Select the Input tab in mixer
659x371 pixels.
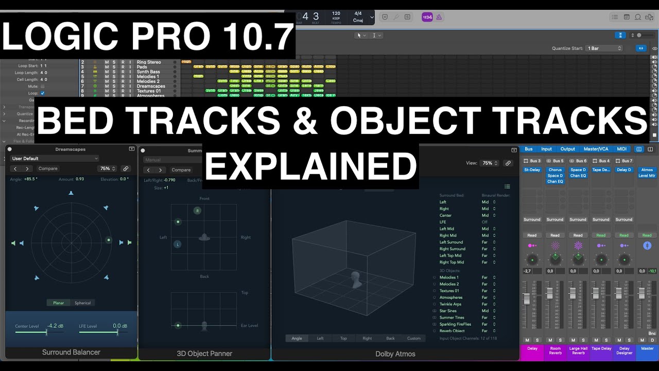pos(546,149)
